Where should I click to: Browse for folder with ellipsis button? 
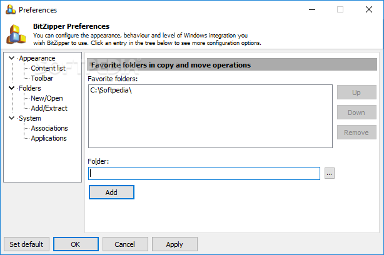(x=330, y=173)
